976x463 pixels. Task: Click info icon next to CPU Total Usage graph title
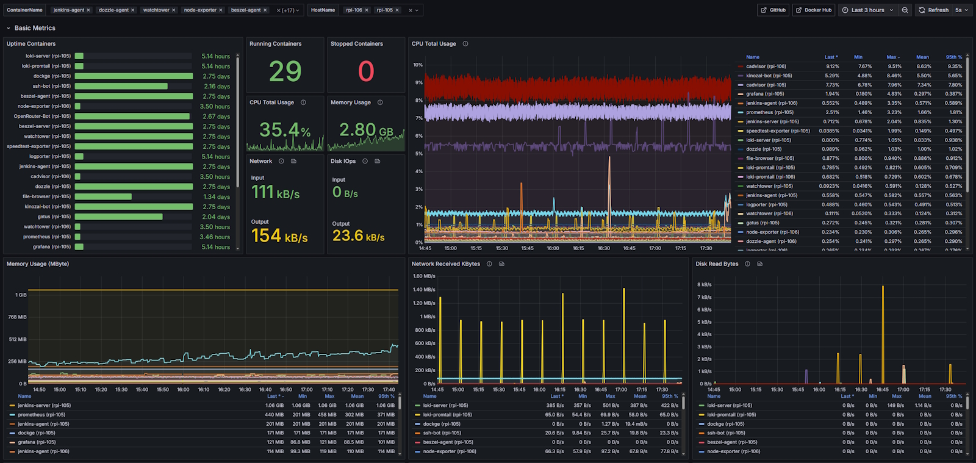tap(465, 44)
